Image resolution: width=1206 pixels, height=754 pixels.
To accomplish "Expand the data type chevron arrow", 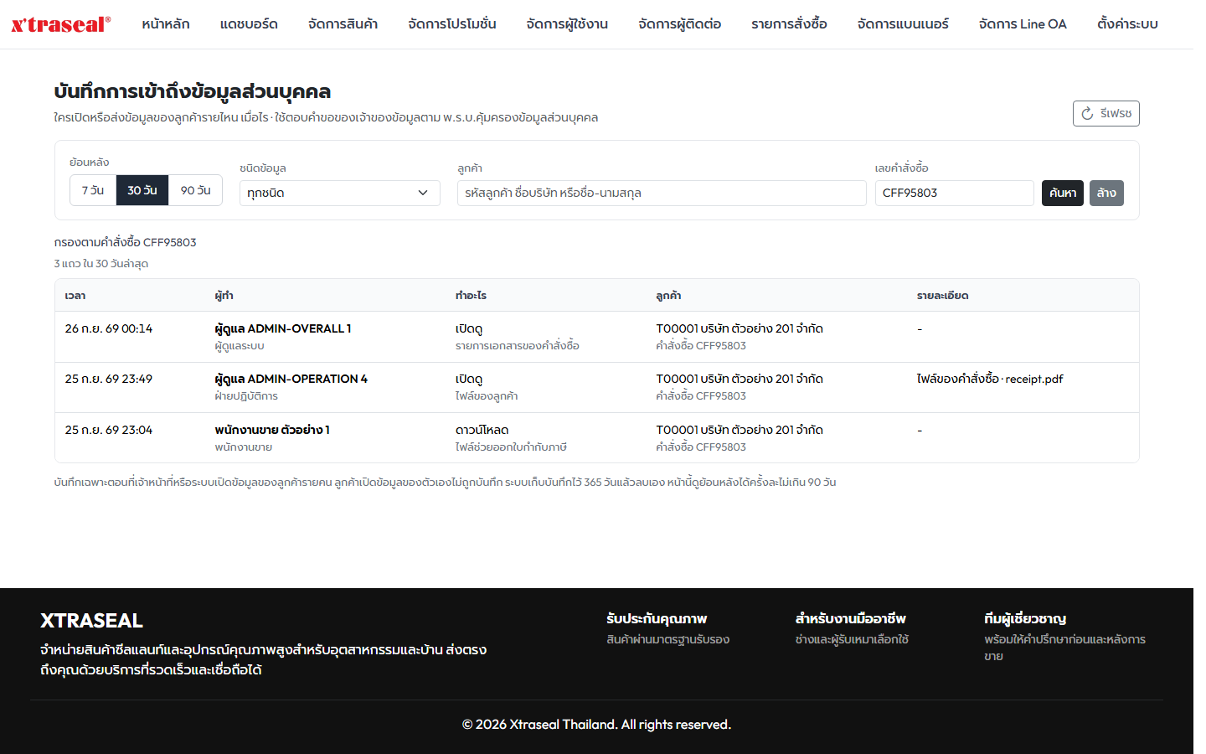I will 423,193.
